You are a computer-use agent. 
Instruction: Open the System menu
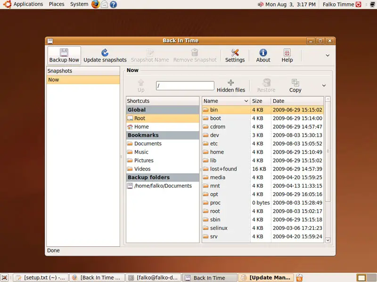click(79, 4)
